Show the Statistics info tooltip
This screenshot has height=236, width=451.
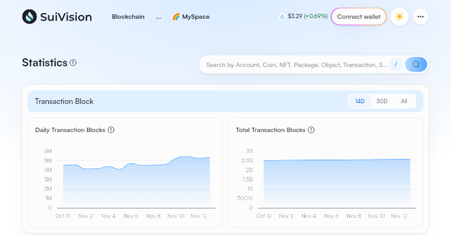[73, 63]
